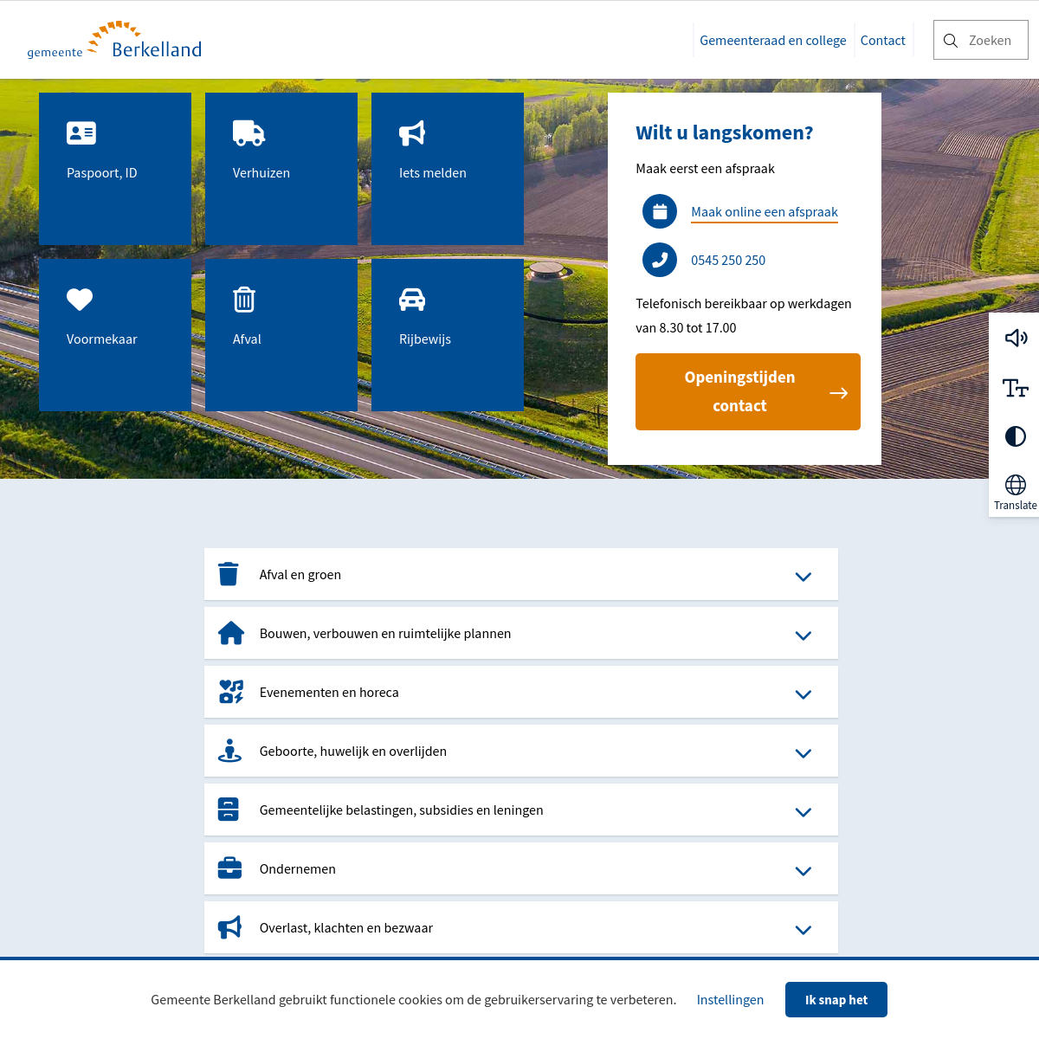Image resolution: width=1039 pixels, height=1039 pixels.
Task: Open the Contact menu item
Action: (x=882, y=41)
